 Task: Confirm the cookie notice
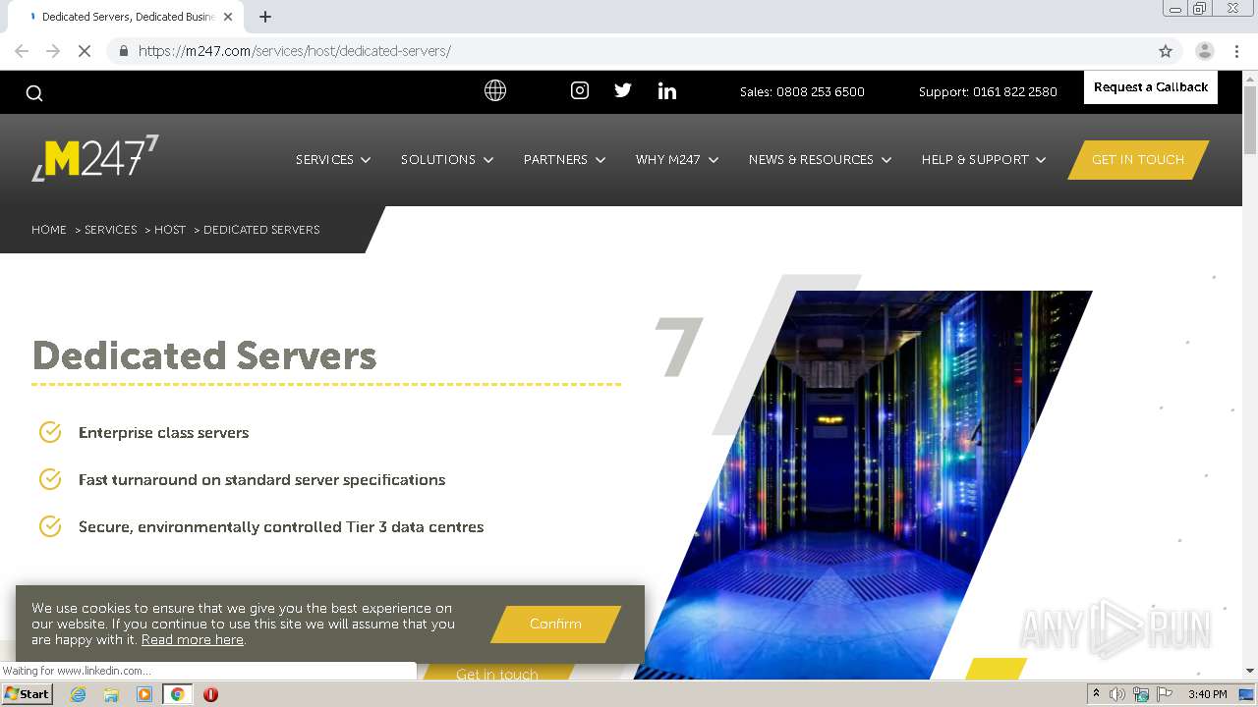point(555,624)
